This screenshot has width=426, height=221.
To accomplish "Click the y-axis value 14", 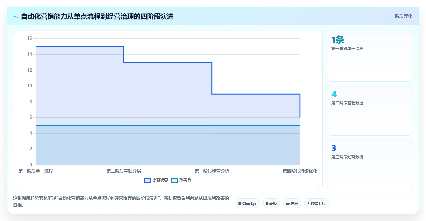I will pyautogui.click(x=30, y=54).
